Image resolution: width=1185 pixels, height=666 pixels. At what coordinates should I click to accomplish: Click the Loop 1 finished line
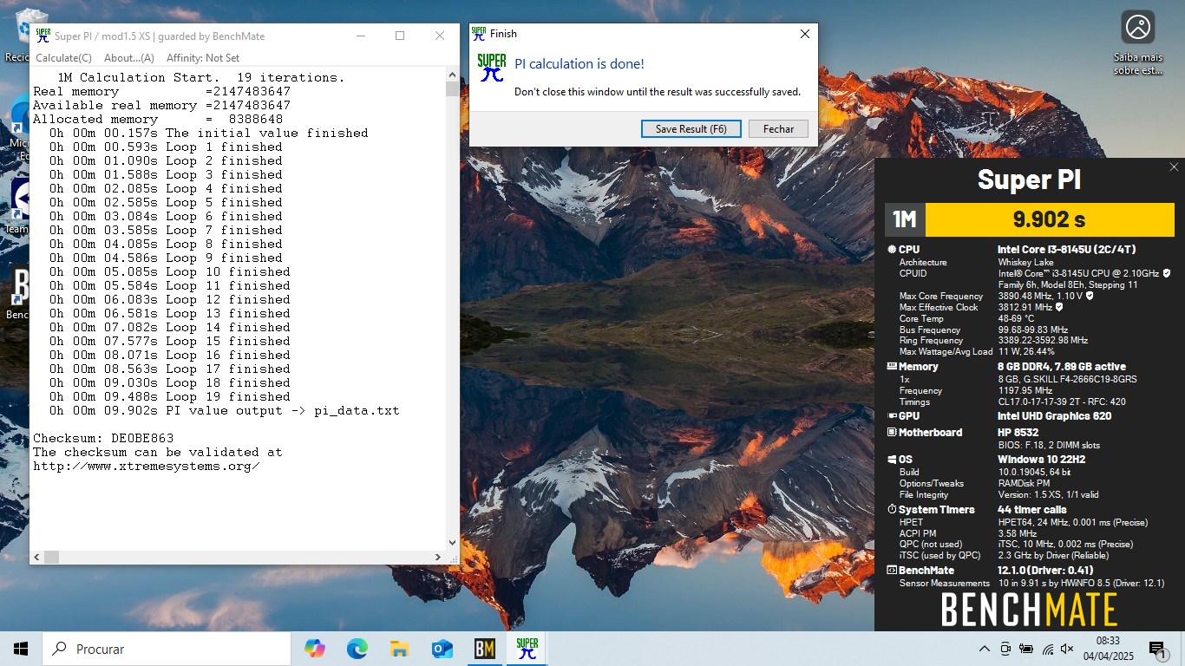tap(166, 147)
